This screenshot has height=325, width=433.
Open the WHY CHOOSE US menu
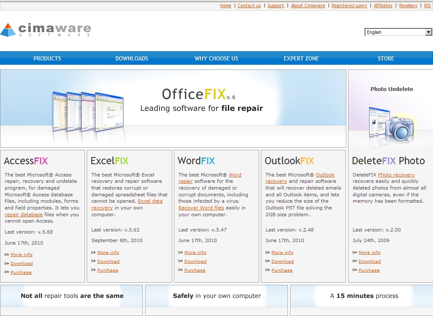216,58
